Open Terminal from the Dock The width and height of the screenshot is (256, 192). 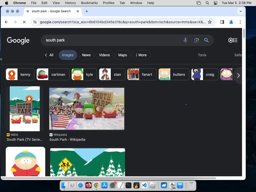point(128,185)
